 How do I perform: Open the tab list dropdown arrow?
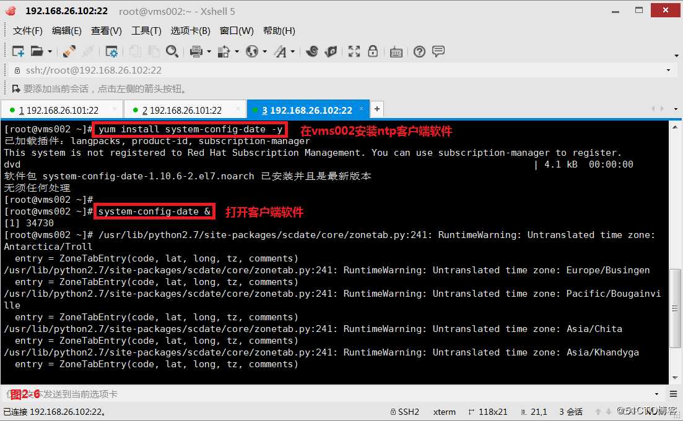pyautogui.click(x=676, y=109)
